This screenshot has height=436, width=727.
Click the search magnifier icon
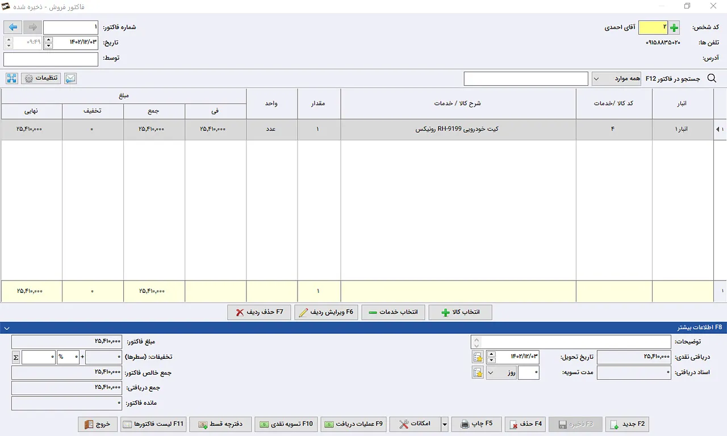pyautogui.click(x=712, y=79)
